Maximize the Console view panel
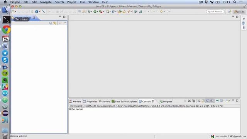This screenshot has width=247, height=139. click(237, 101)
